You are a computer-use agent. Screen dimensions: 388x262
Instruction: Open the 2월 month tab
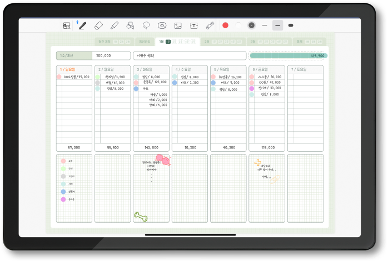tap(207, 42)
